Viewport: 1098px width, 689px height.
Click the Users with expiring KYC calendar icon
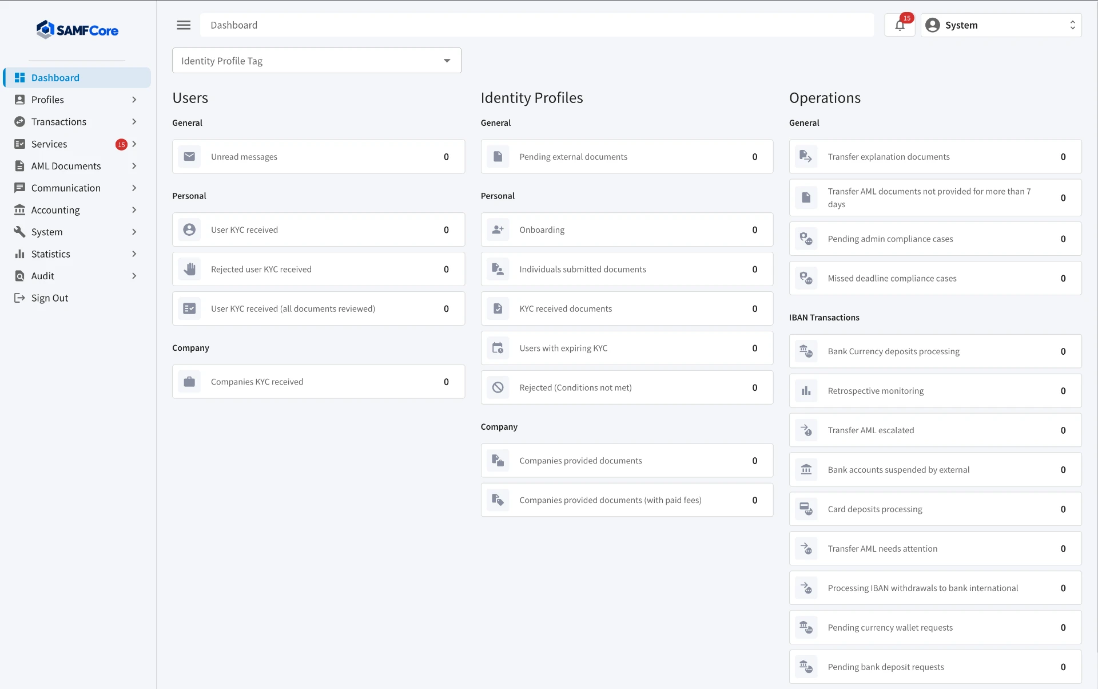pyautogui.click(x=498, y=349)
